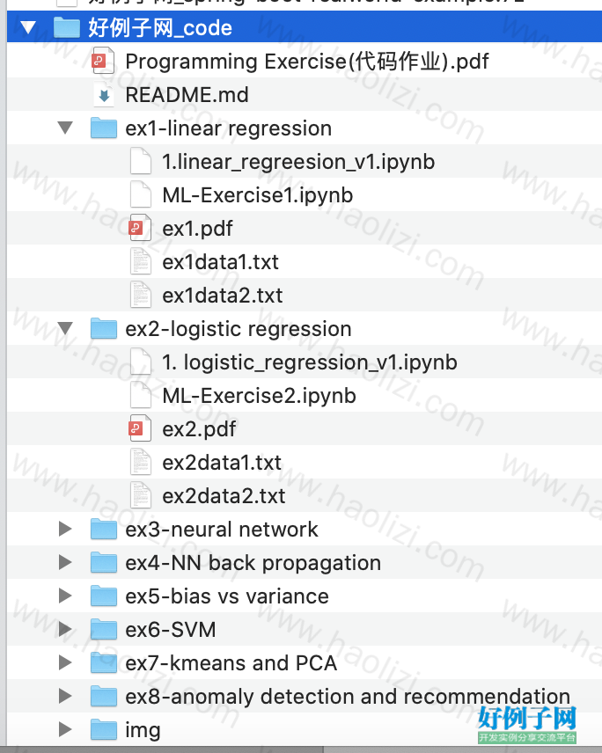The width and height of the screenshot is (602, 753).
Task: Click the ML-Exercise1.ipynb file icon
Action: (x=141, y=195)
